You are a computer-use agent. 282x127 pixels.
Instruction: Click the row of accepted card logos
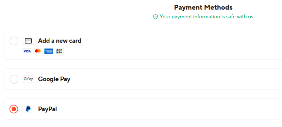[x=43, y=51]
